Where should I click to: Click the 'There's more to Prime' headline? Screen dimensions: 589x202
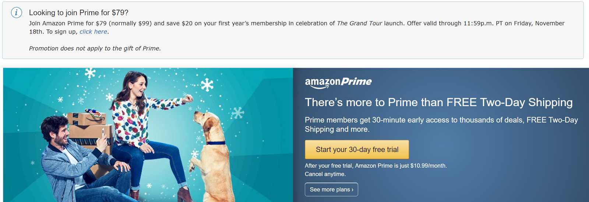pos(439,102)
